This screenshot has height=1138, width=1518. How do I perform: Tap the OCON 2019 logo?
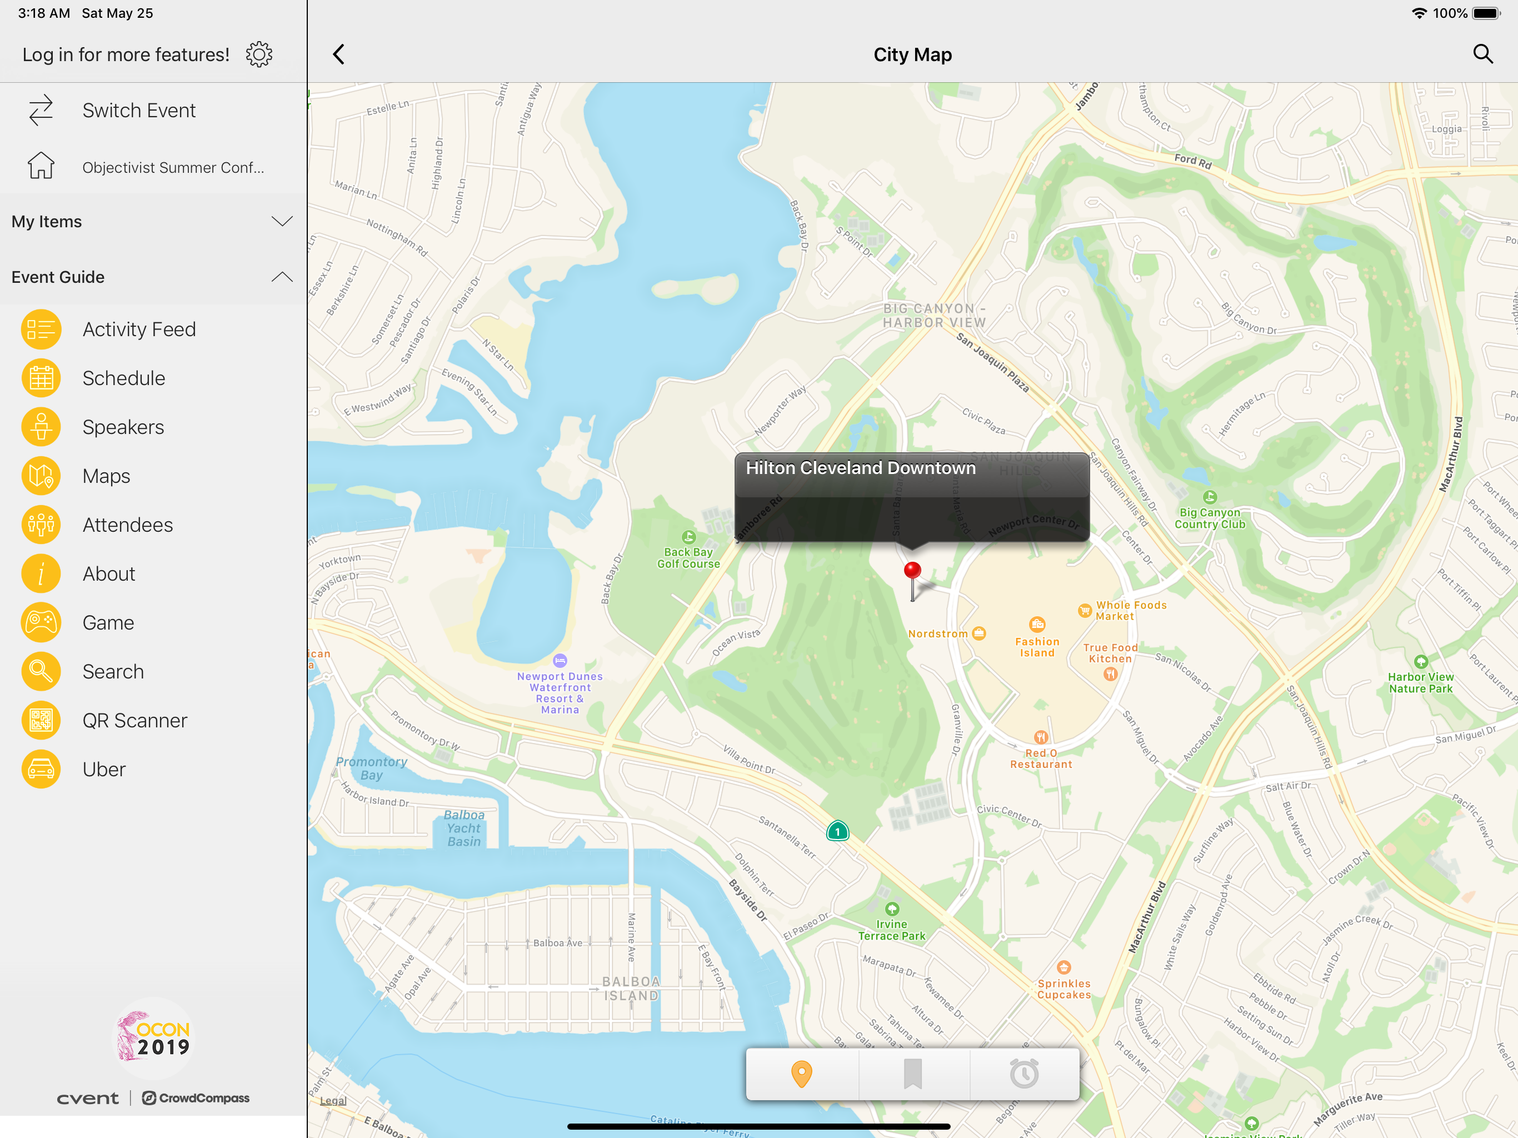(154, 1037)
